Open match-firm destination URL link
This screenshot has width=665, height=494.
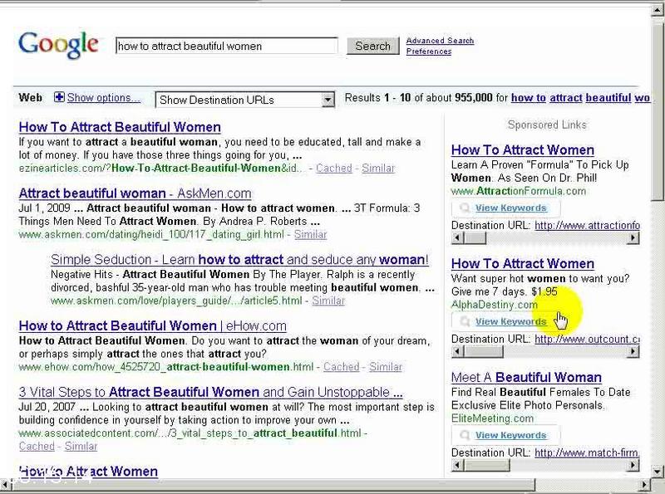pos(588,452)
